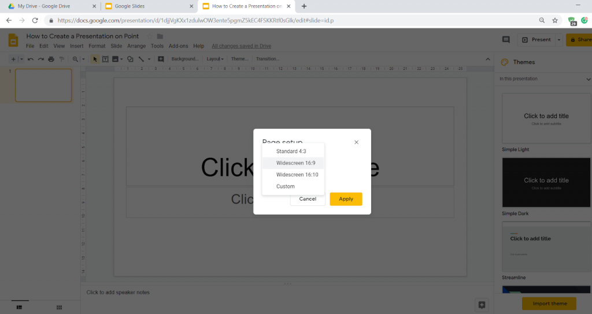Open the Slide menu
This screenshot has width=592, height=314.
coord(116,46)
